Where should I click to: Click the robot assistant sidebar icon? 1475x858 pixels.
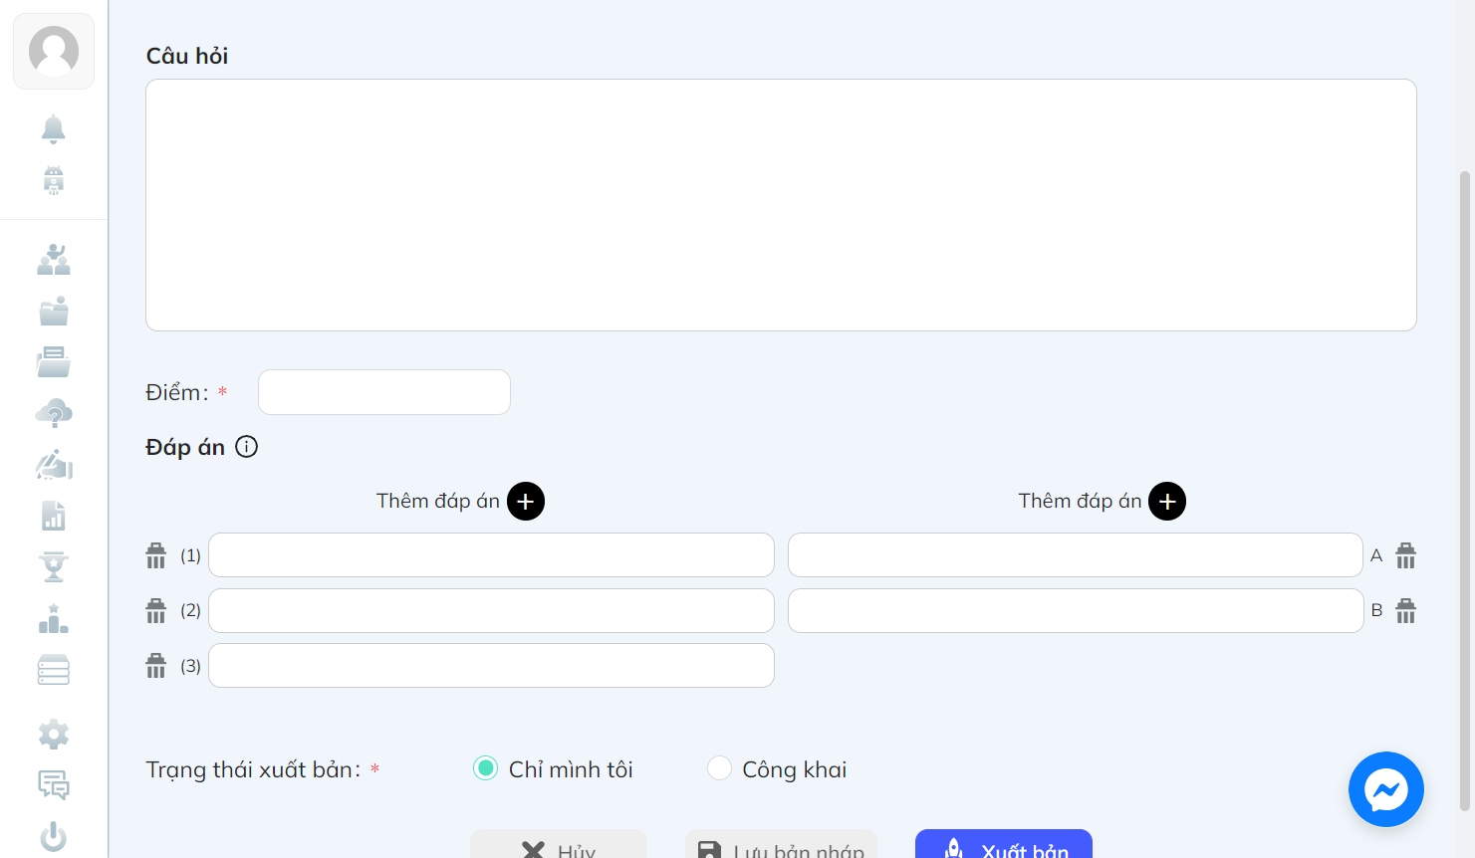pos(54,180)
